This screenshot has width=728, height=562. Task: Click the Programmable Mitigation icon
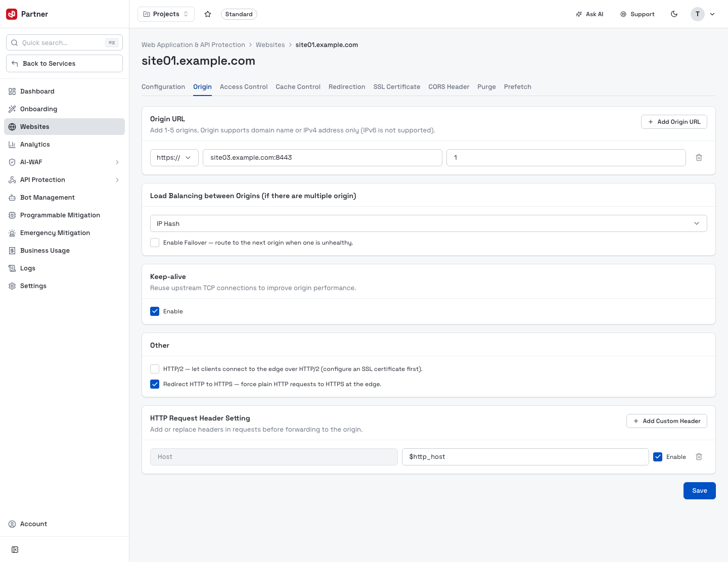[x=12, y=215]
